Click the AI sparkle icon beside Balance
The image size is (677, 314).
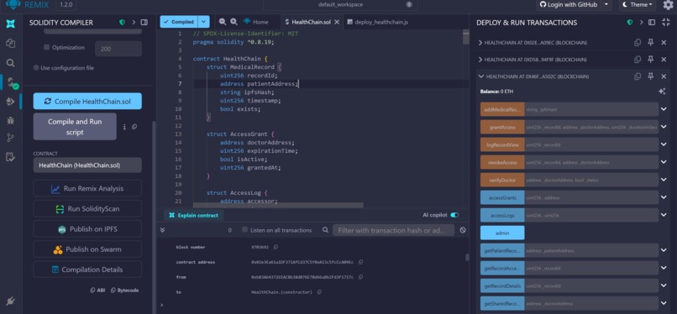662,92
